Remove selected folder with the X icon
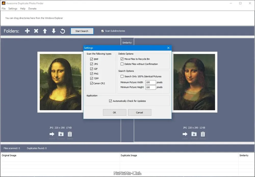The image size is (255, 177). point(36,31)
